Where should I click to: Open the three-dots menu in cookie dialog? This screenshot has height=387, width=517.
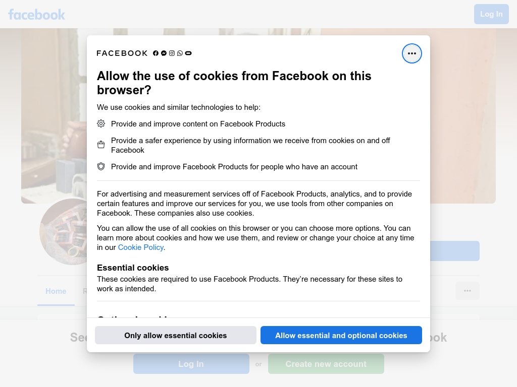click(411, 53)
